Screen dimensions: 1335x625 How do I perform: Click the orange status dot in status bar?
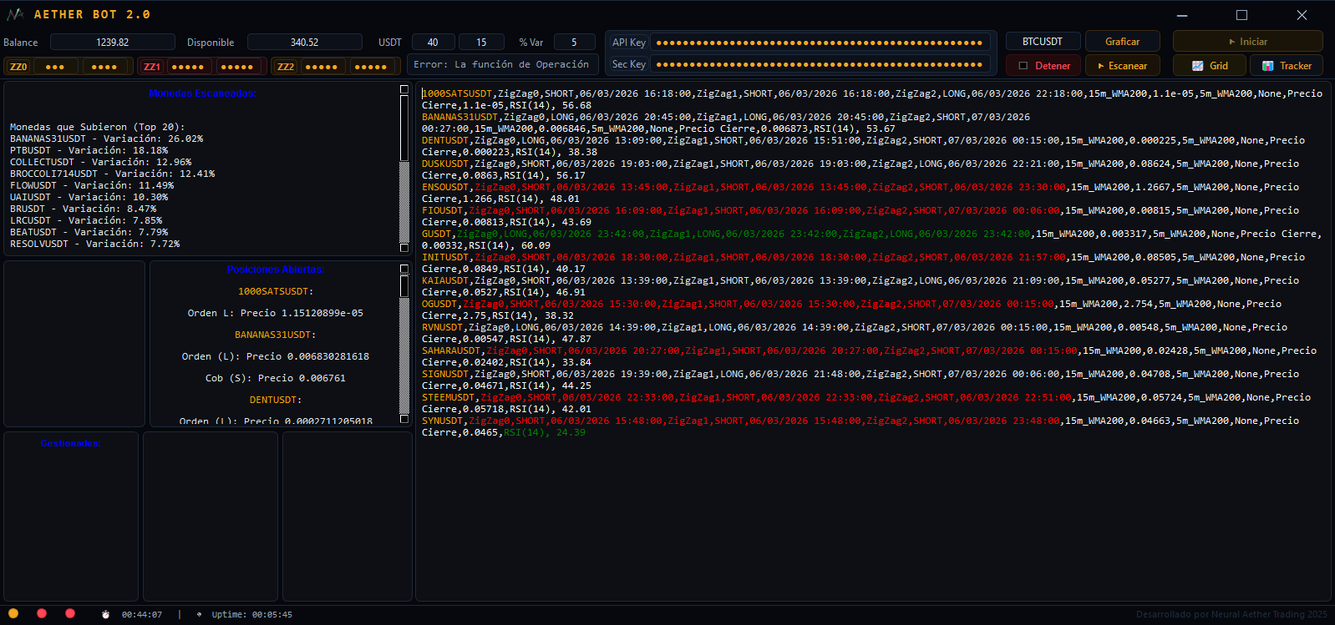click(x=13, y=613)
